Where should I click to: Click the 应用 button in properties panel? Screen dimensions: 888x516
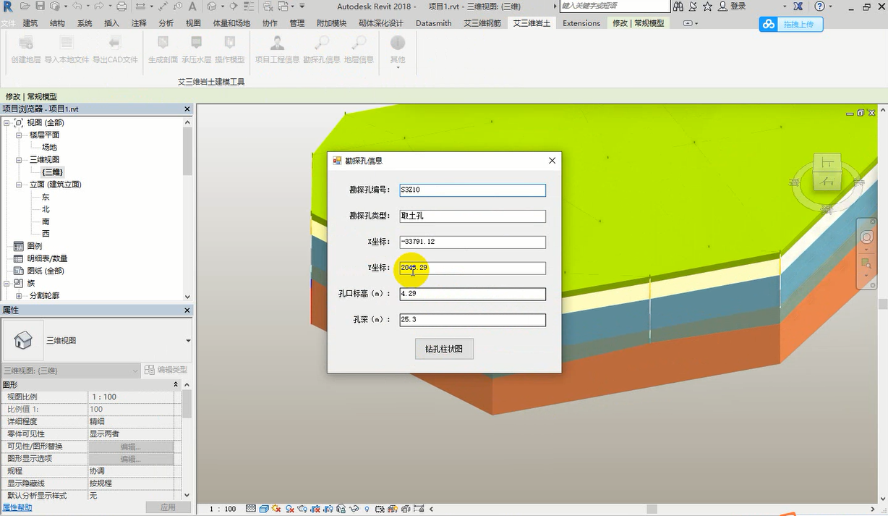[x=168, y=507]
